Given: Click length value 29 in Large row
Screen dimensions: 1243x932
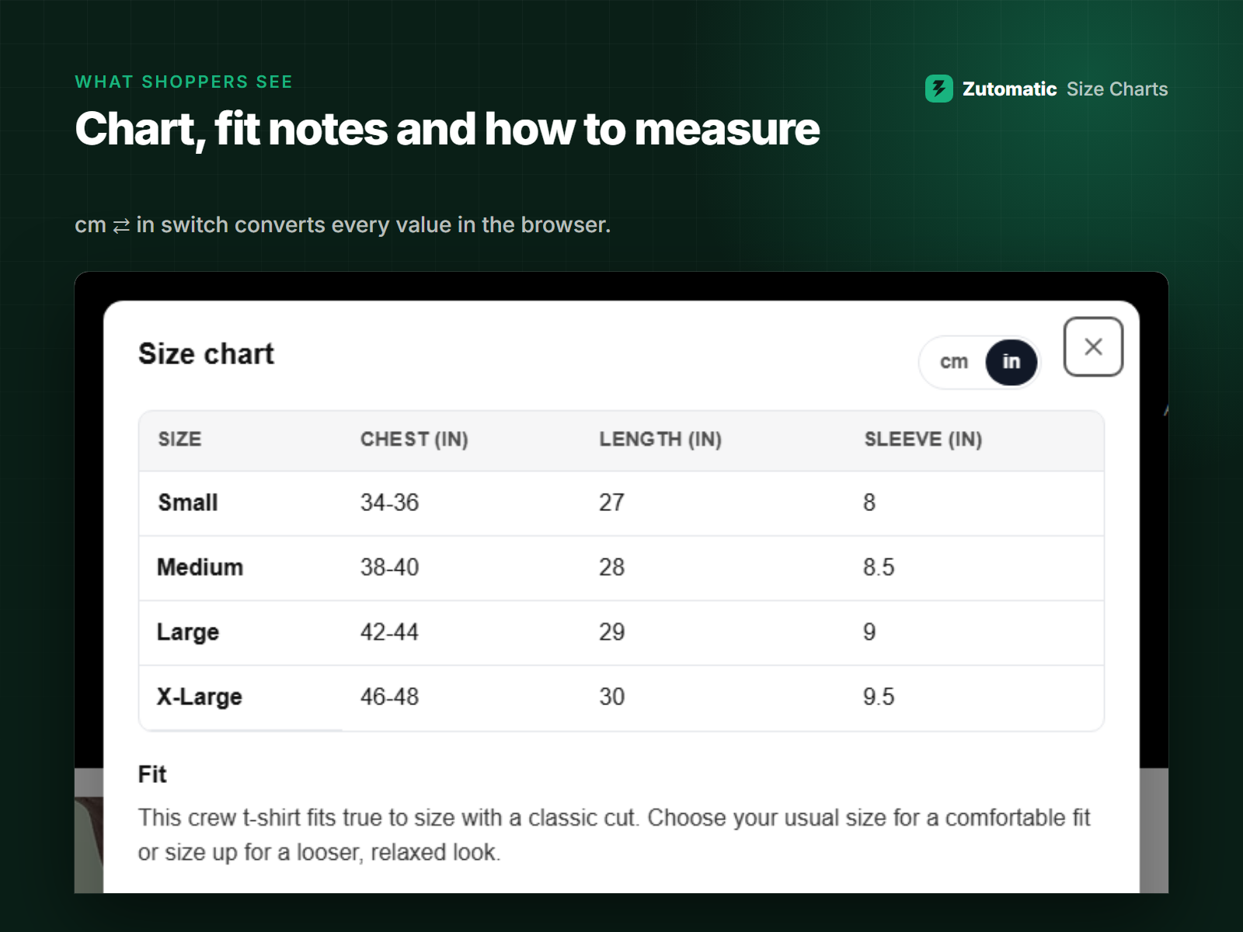Looking at the screenshot, I should click(x=611, y=632).
